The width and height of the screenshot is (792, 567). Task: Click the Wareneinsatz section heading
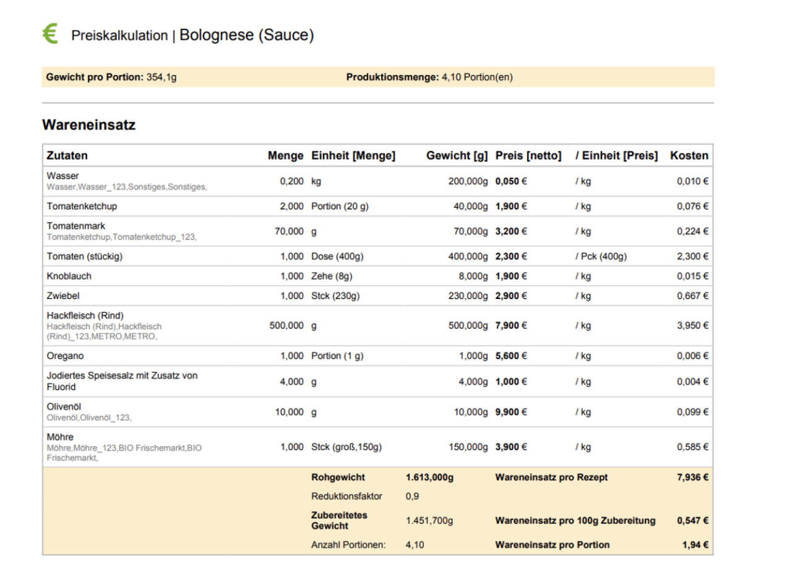point(88,124)
